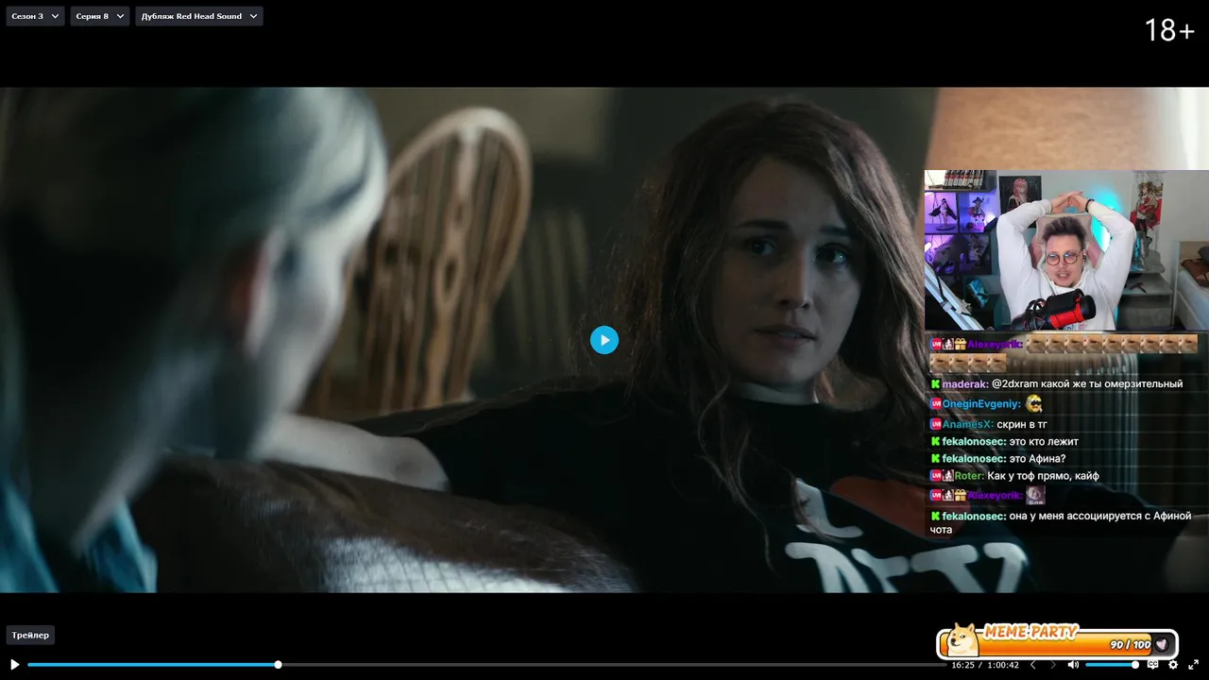
Task: Click chat username AnamesX
Action: pos(967,425)
